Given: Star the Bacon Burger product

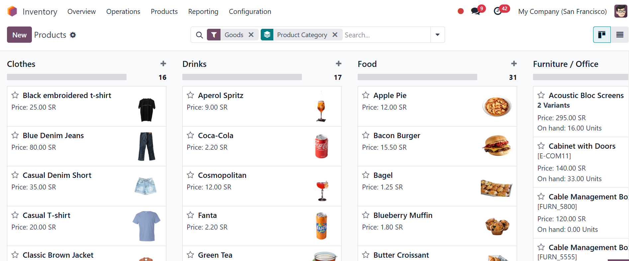Looking at the screenshot, I should pyautogui.click(x=366, y=135).
